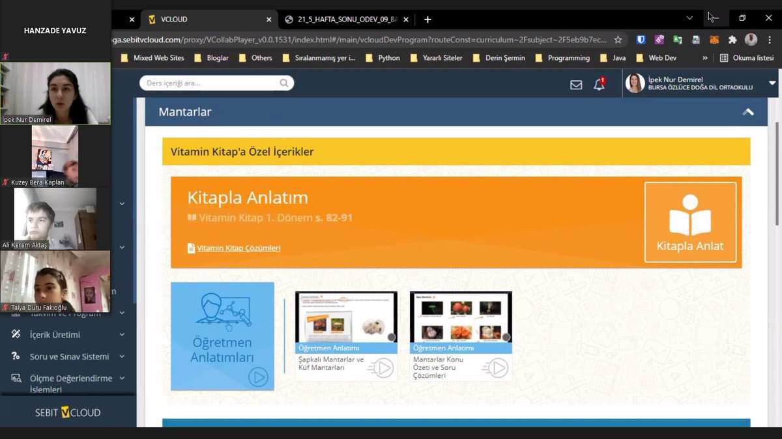This screenshot has width=782, height=439.
Task: Click the Kitapla Anlat button
Action: (690, 222)
